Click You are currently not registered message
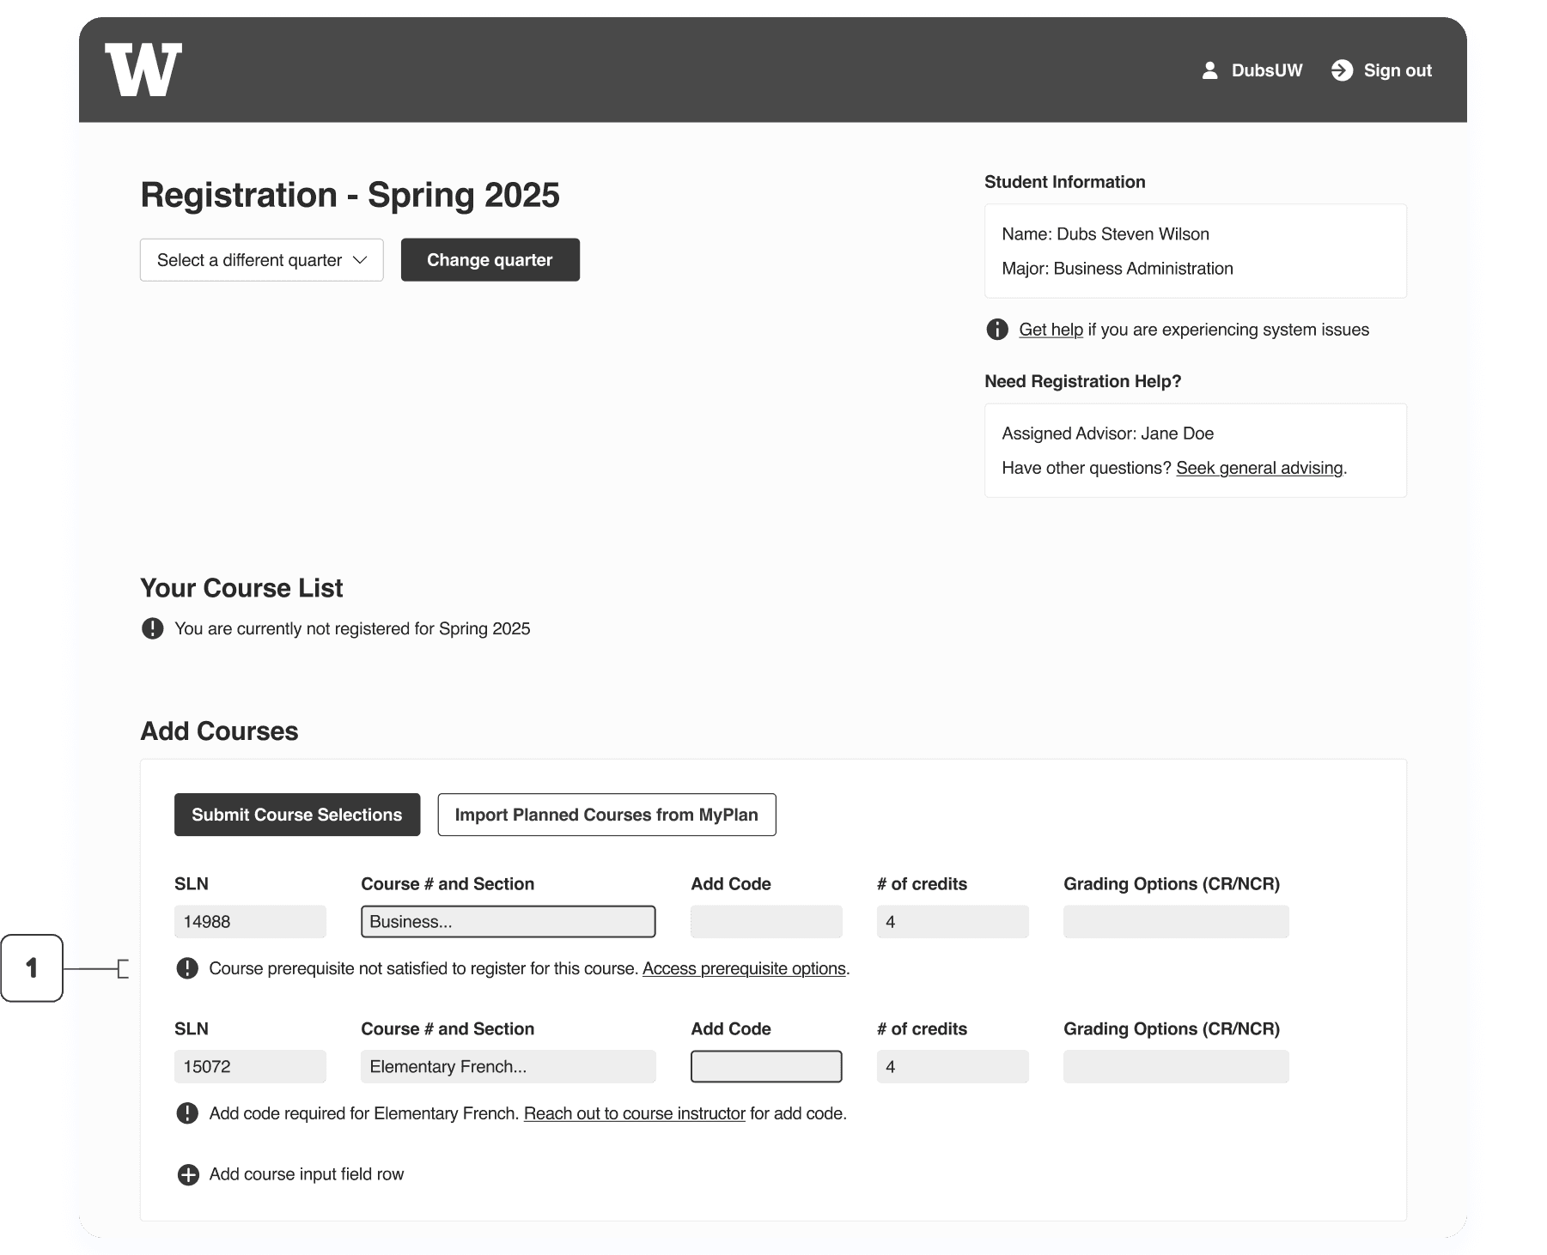The image size is (1547, 1255). (352, 628)
